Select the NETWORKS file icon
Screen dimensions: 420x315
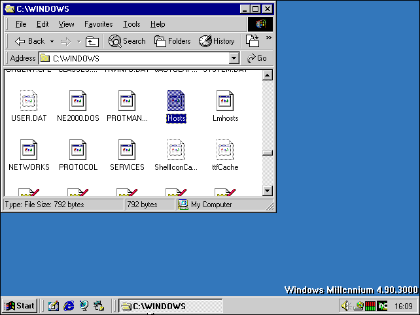[x=29, y=150]
